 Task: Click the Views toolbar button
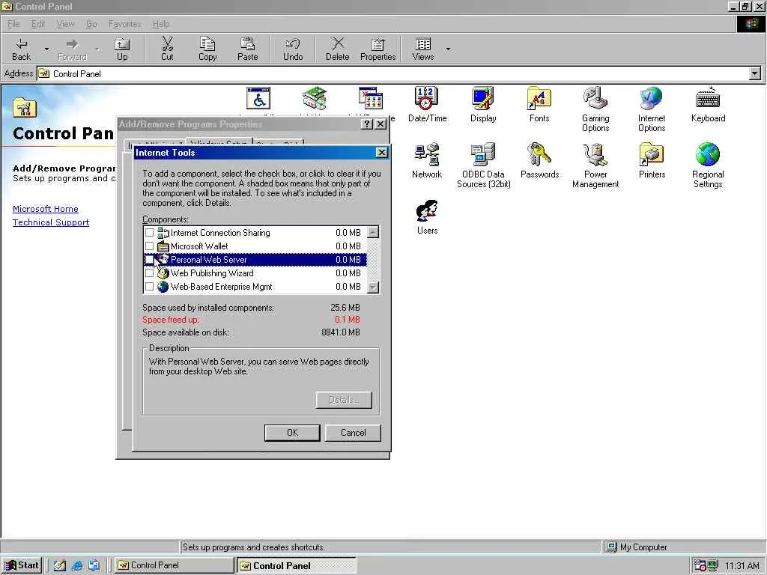pos(422,49)
